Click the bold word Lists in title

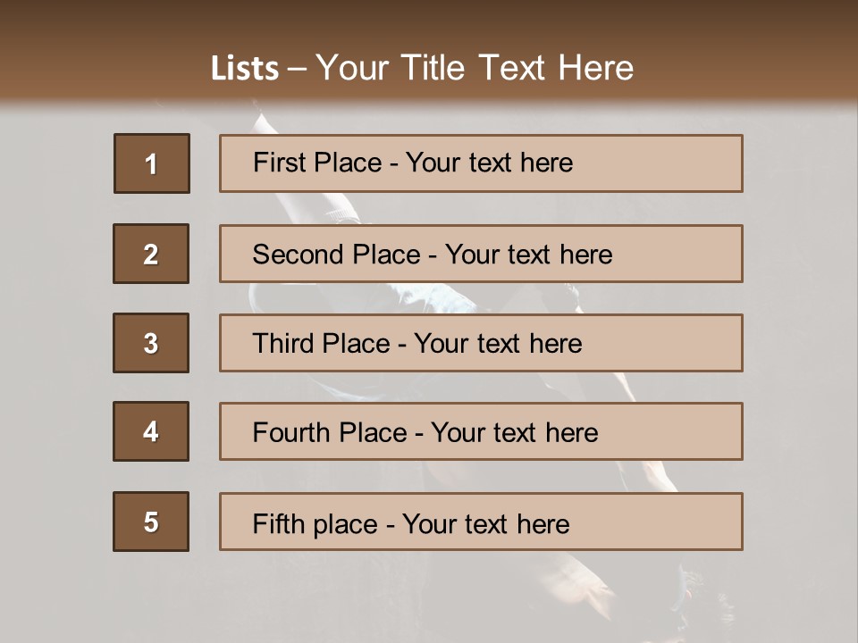tap(244, 69)
